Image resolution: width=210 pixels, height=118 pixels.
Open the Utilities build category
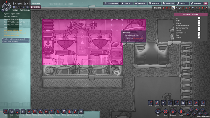pyautogui.click(x=64, y=111)
